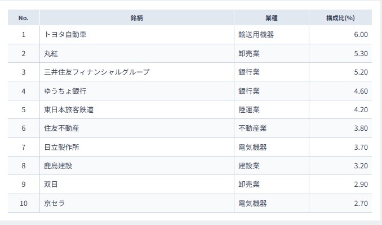382x225 pixels.
Task: Click the 陸運業 industry cell
Action: pos(248,109)
